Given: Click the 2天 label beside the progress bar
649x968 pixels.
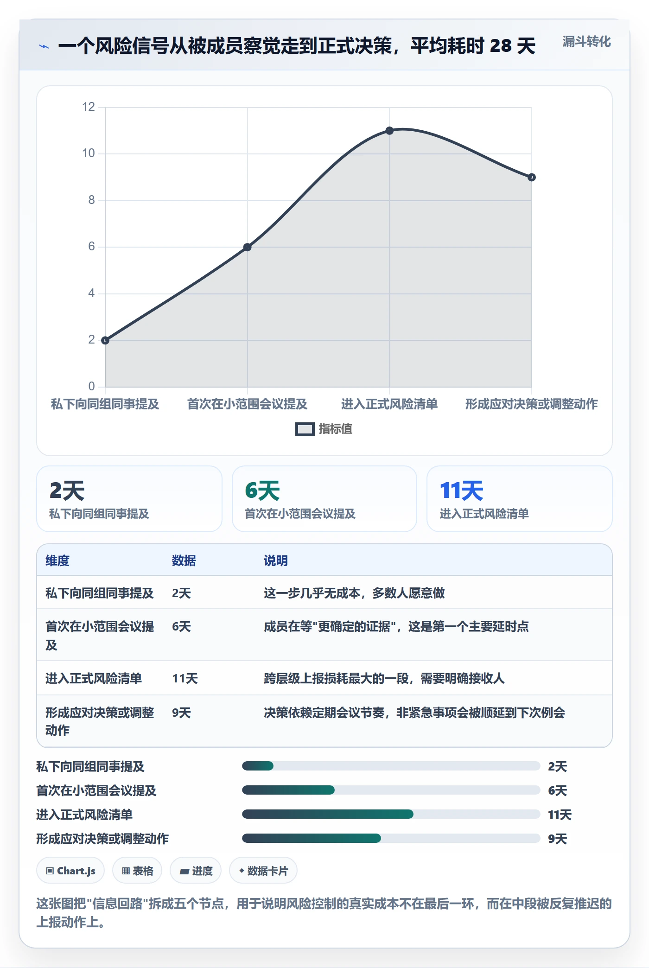Looking at the screenshot, I should (x=557, y=766).
